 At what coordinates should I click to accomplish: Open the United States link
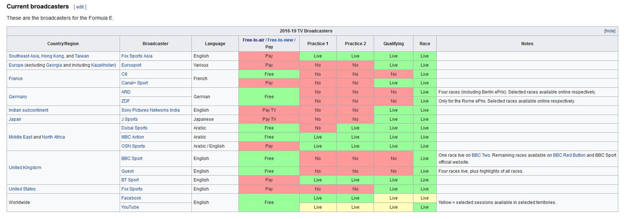[x=22, y=189]
